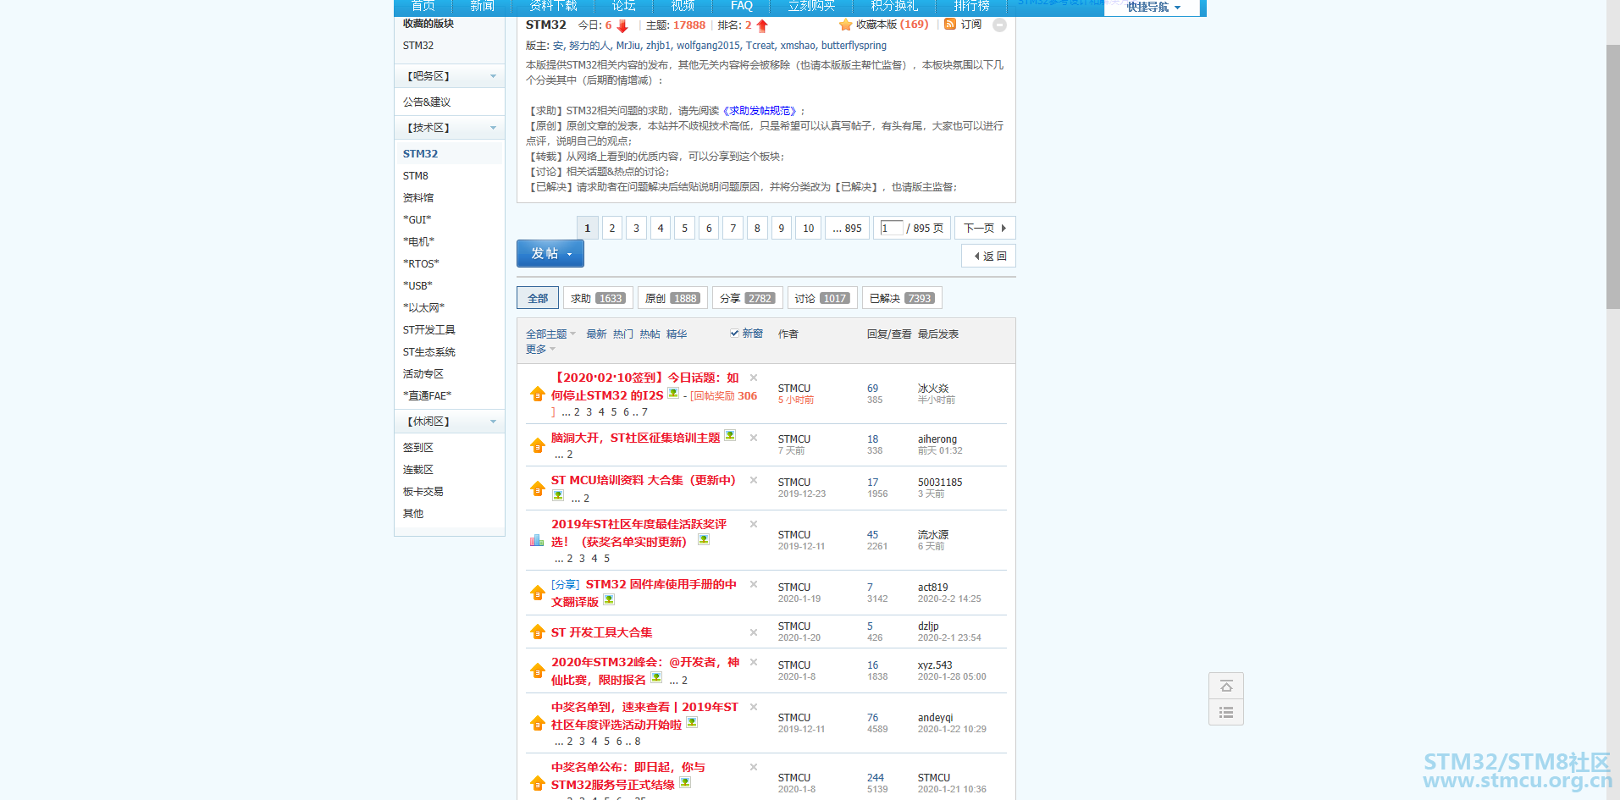This screenshot has height=800, width=1620.
Task: Jump to last page 895
Action: 847,229
